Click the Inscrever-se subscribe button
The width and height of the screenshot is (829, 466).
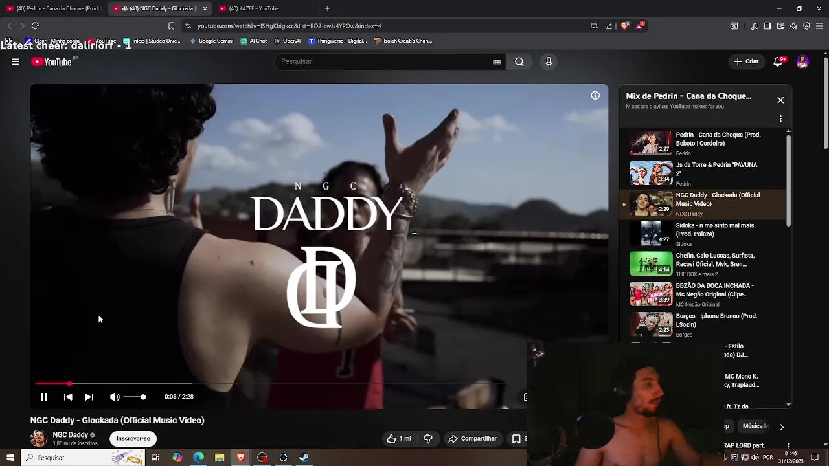click(133, 439)
